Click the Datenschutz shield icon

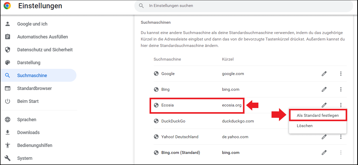pyautogui.click(x=8, y=50)
